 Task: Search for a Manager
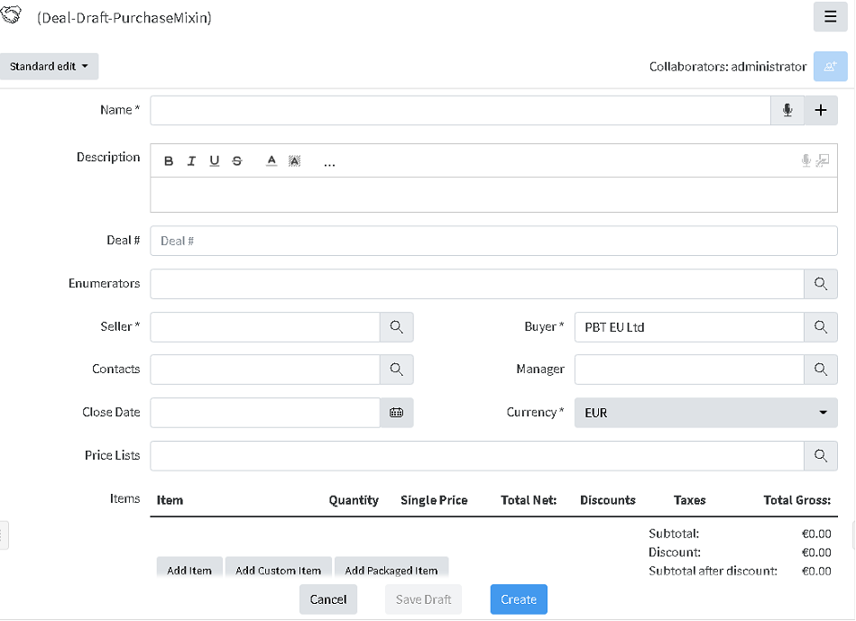(821, 370)
